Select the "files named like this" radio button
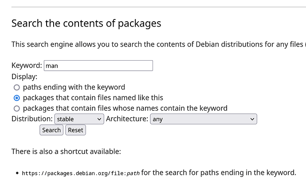This screenshot has height=181, width=306. pos(17,98)
